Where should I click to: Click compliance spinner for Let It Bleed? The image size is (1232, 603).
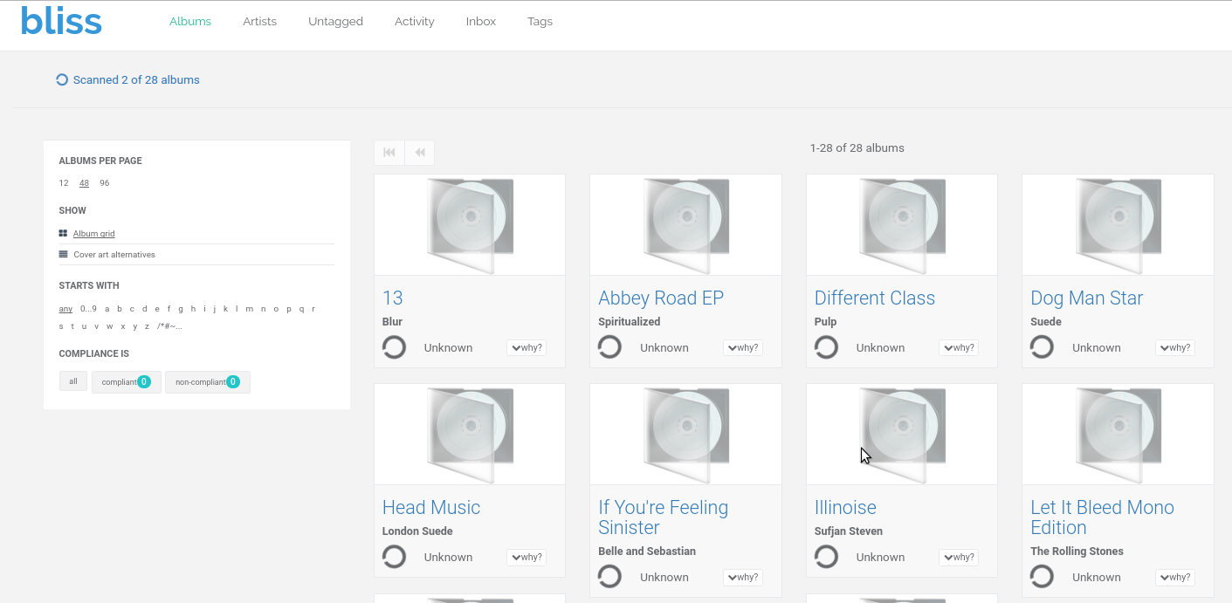(1042, 577)
